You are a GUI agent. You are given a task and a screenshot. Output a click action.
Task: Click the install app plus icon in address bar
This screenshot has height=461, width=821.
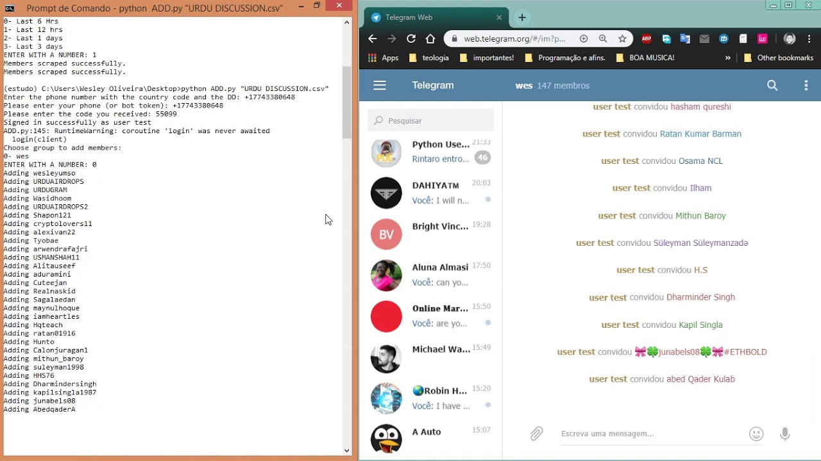click(584, 38)
